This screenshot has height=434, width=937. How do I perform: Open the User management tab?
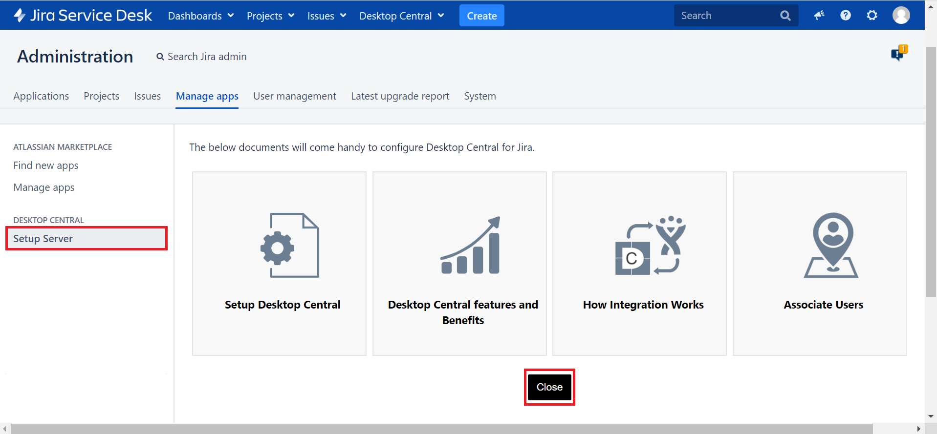tap(295, 96)
